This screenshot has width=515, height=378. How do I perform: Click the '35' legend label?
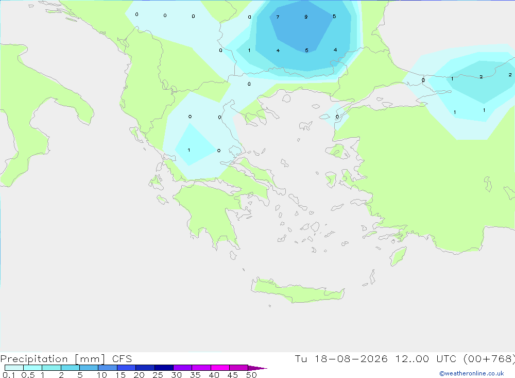click(195, 375)
